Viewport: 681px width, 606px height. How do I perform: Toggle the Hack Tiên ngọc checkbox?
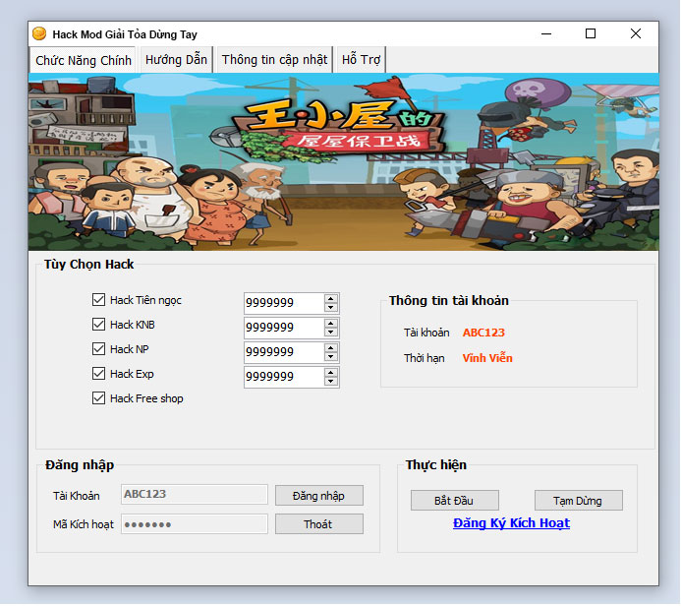98,299
